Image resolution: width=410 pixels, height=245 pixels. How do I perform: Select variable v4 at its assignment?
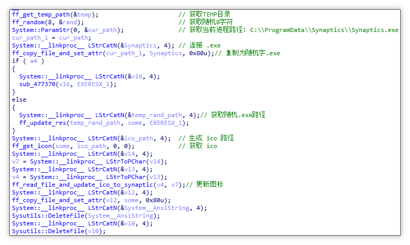coord(16,177)
